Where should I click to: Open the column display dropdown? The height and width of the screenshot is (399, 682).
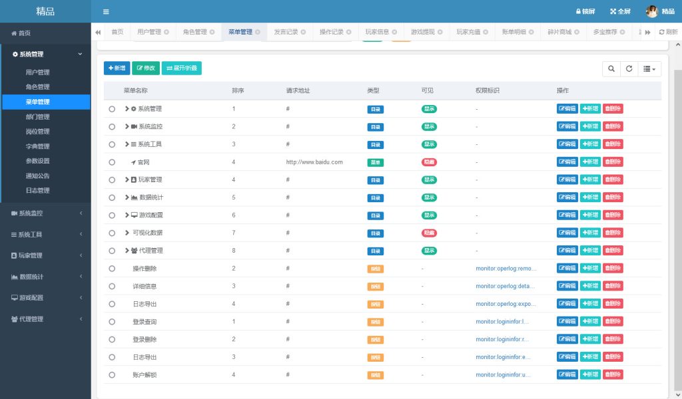click(x=649, y=68)
